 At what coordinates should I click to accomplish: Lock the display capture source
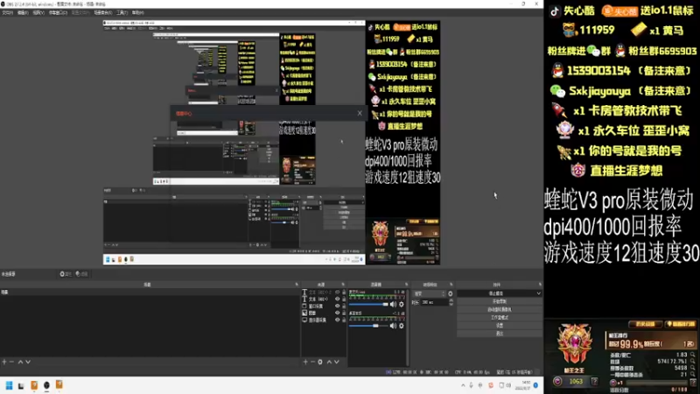click(344, 320)
